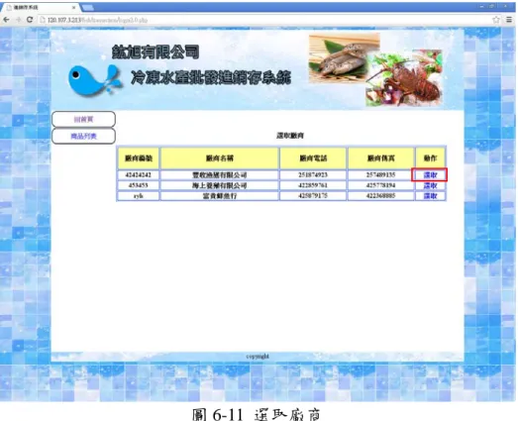Click phone number 425879175
Viewport: 518px width, 421px height.
(x=313, y=196)
